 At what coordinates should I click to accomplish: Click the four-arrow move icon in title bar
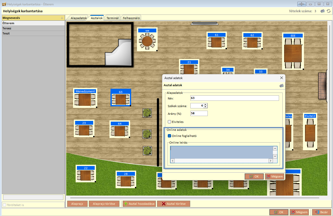coord(301,4)
